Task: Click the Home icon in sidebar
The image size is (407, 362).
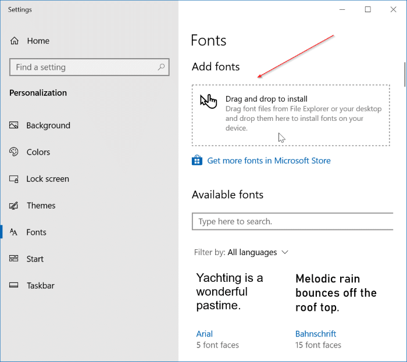Action: [x=15, y=41]
